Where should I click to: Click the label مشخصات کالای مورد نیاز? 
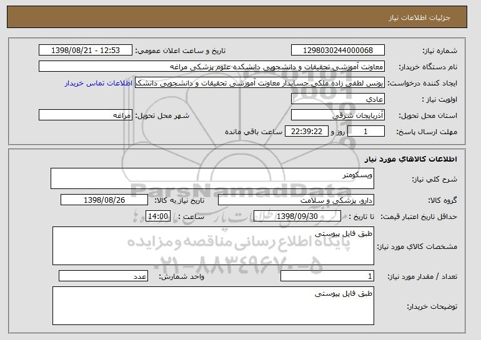[417, 246]
